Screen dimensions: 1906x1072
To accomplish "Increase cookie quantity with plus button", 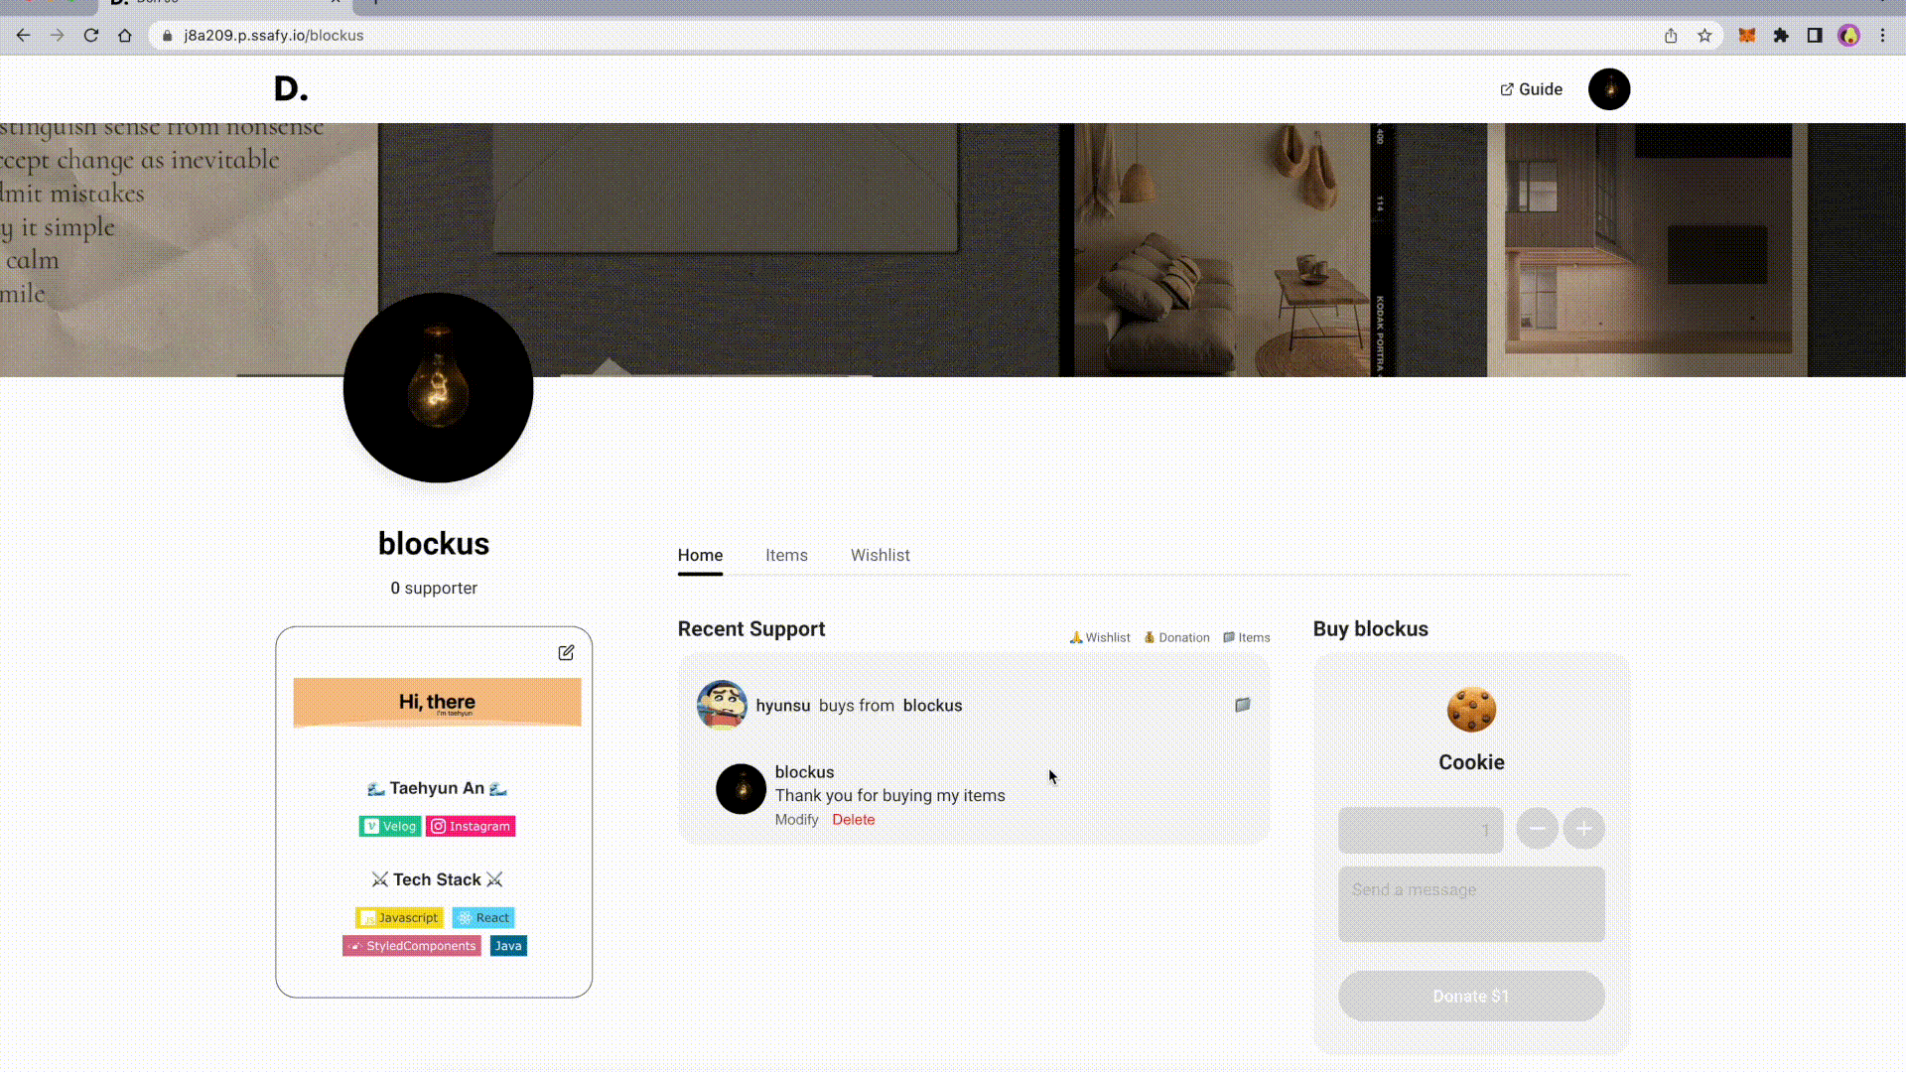I will pos(1584,828).
